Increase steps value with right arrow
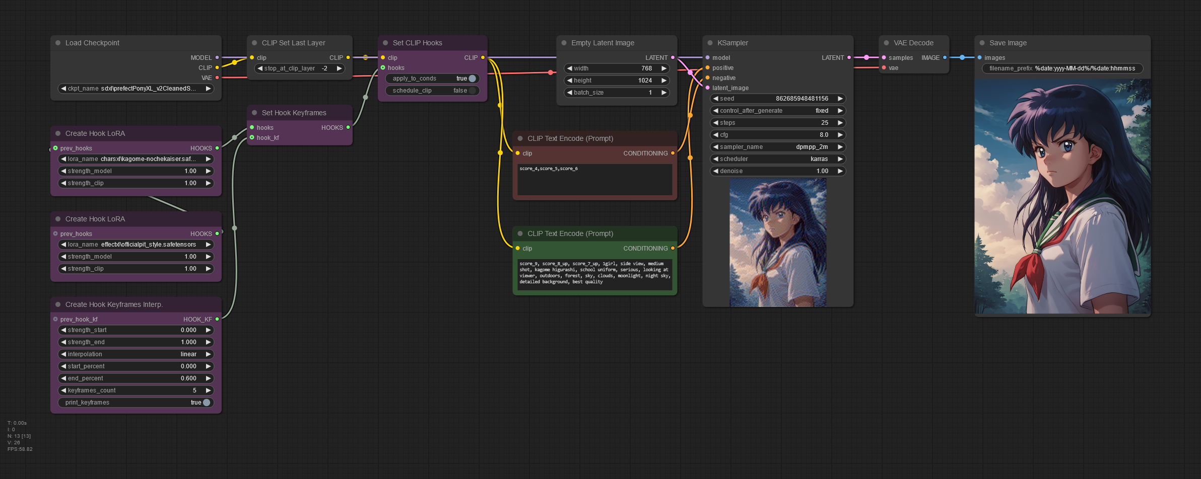 [840, 123]
